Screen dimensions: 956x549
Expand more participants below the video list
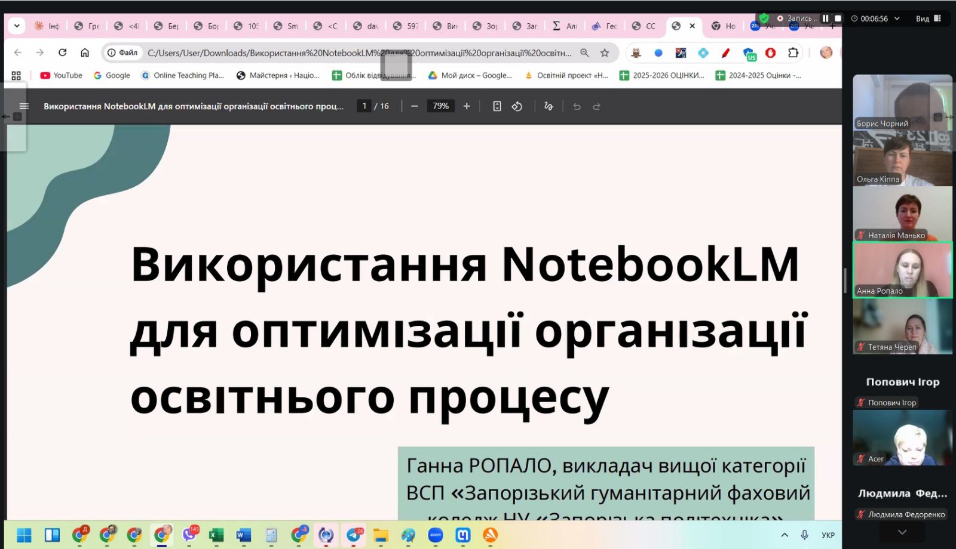click(x=902, y=531)
